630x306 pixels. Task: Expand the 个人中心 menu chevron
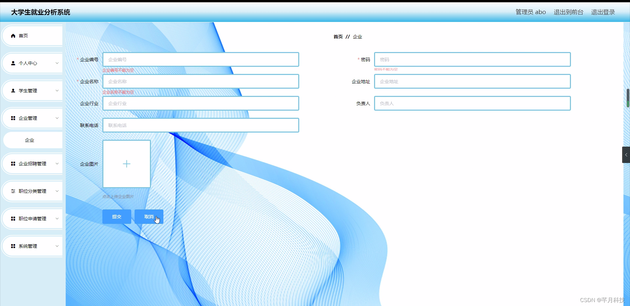coord(57,63)
